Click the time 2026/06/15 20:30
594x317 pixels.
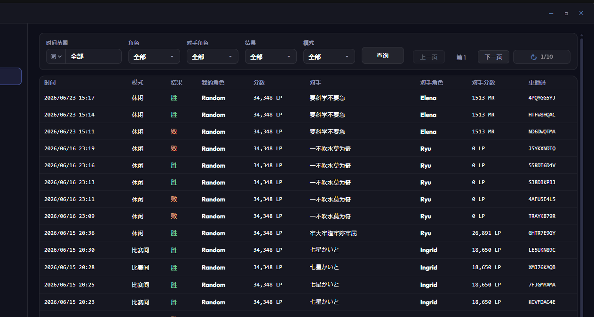pos(69,250)
